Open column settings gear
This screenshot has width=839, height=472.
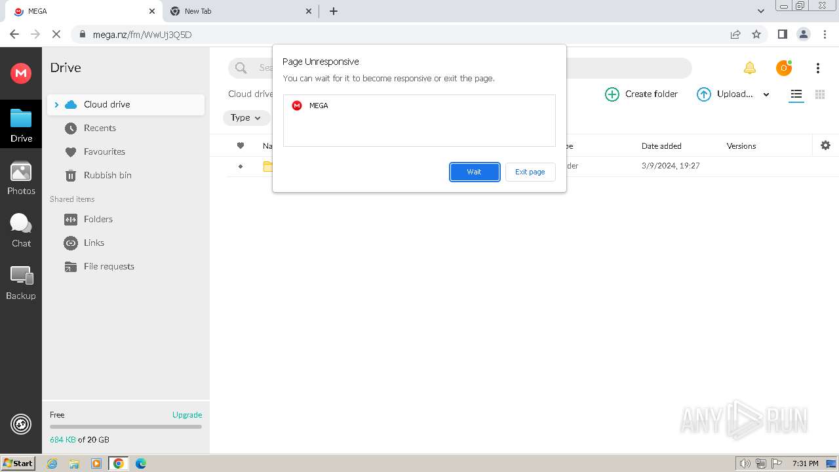point(826,146)
